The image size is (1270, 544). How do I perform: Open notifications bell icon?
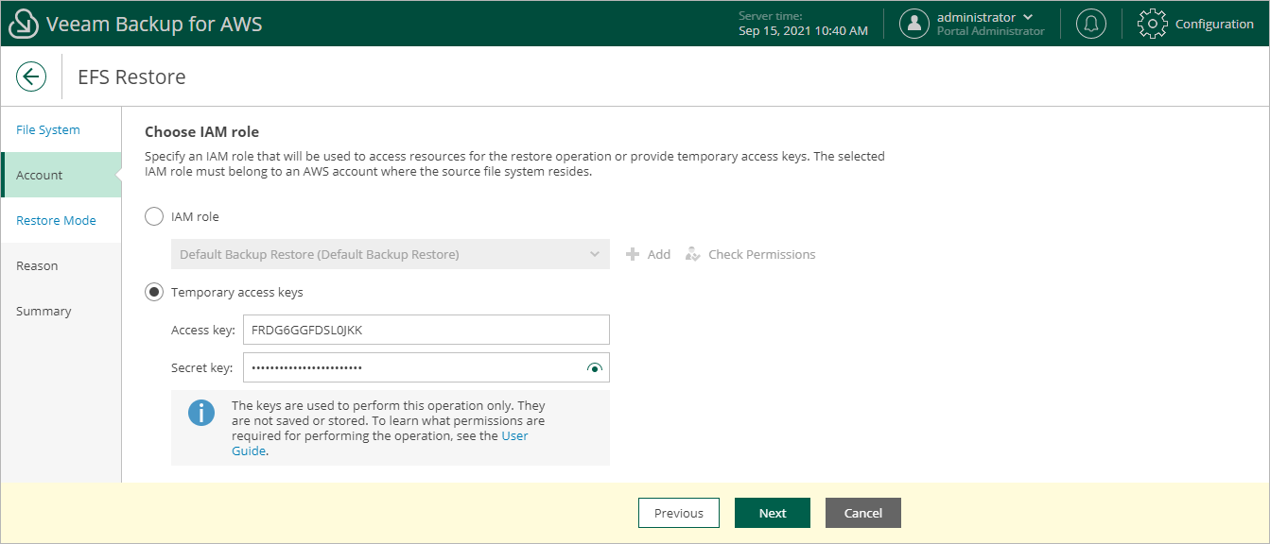click(1091, 24)
